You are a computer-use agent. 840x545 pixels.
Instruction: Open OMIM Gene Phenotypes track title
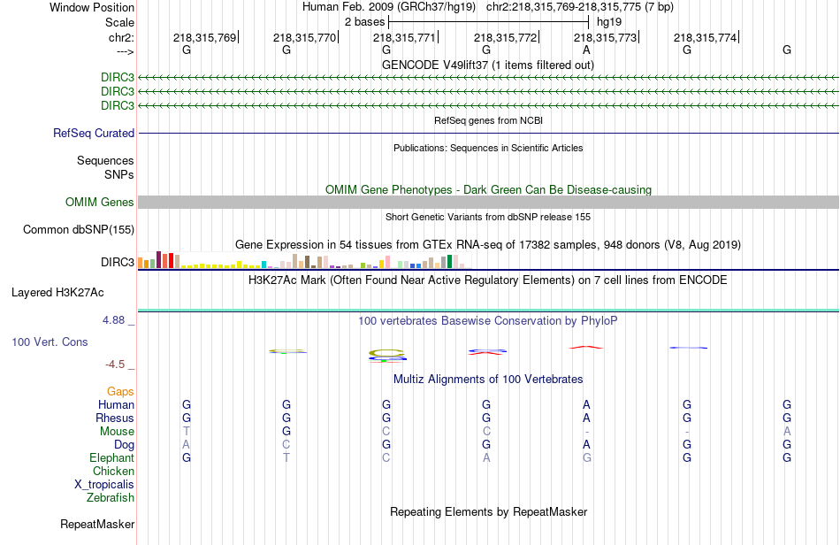488,189
